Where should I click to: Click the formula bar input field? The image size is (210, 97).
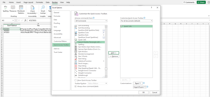(x=118, y=20)
